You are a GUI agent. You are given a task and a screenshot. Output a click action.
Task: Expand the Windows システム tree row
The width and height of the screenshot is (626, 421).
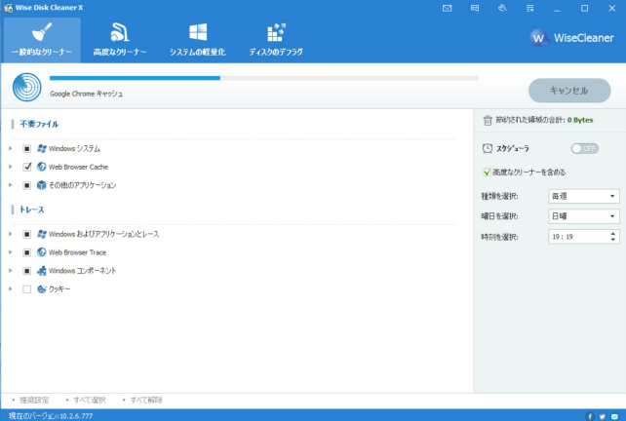[11, 148]
